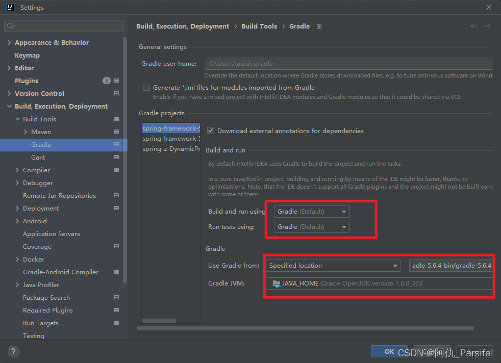Go back with the left arrow icon

coord(473,26)
